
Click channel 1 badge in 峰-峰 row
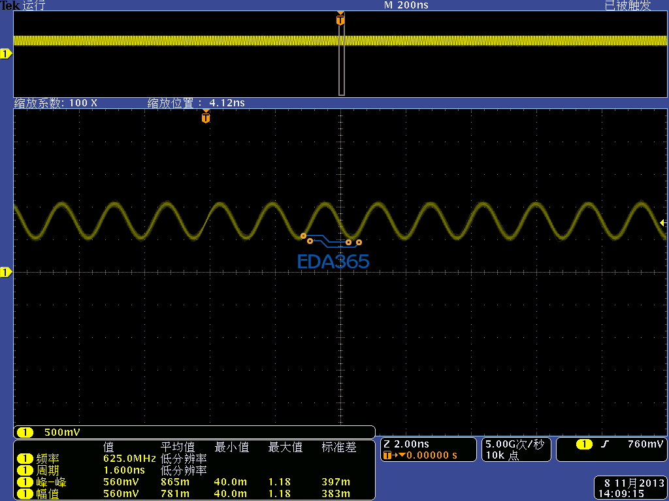[25, 482]
